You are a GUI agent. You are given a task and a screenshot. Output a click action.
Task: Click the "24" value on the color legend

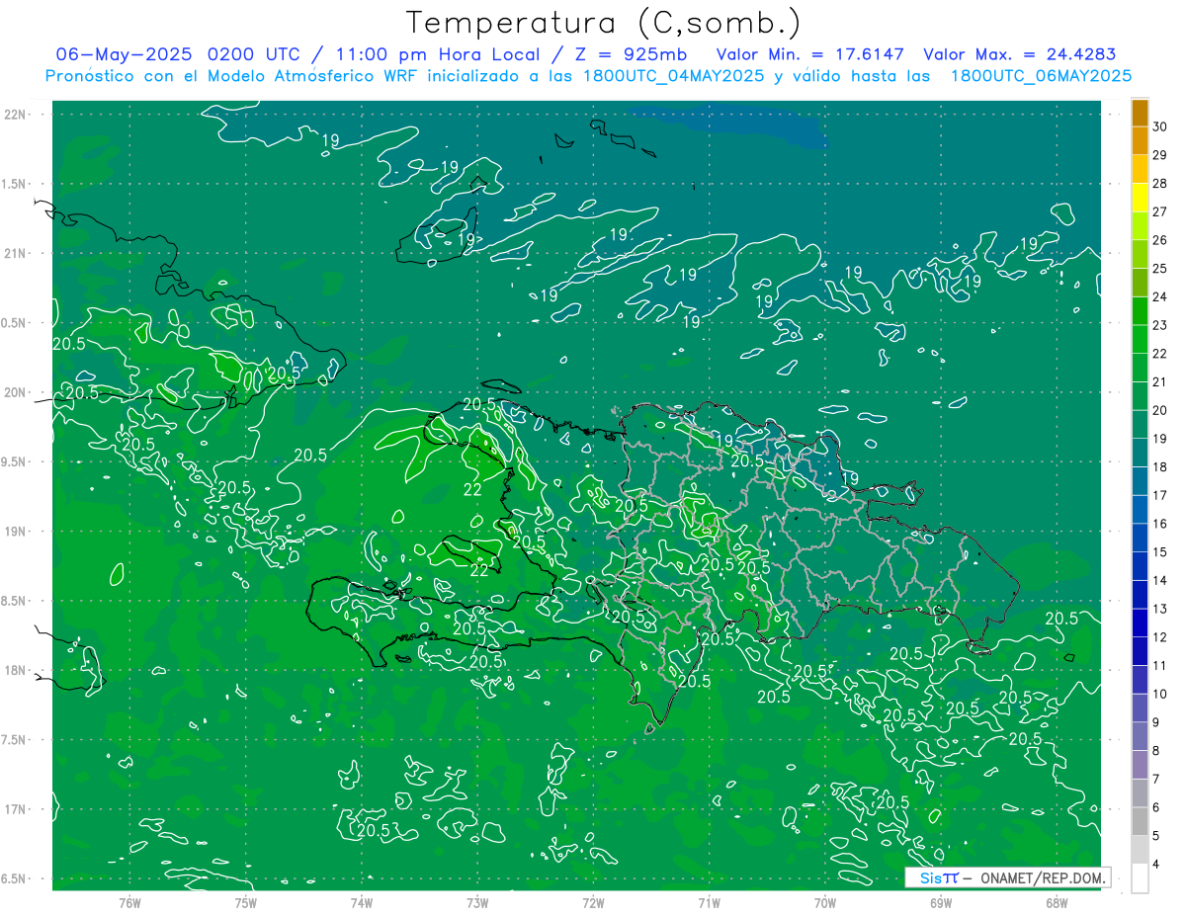click(x=1160, y=296)
